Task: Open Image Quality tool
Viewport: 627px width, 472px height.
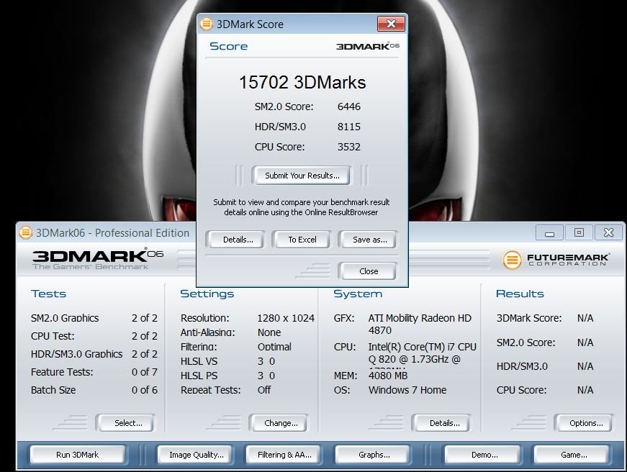Action: (x=197, y=455)
